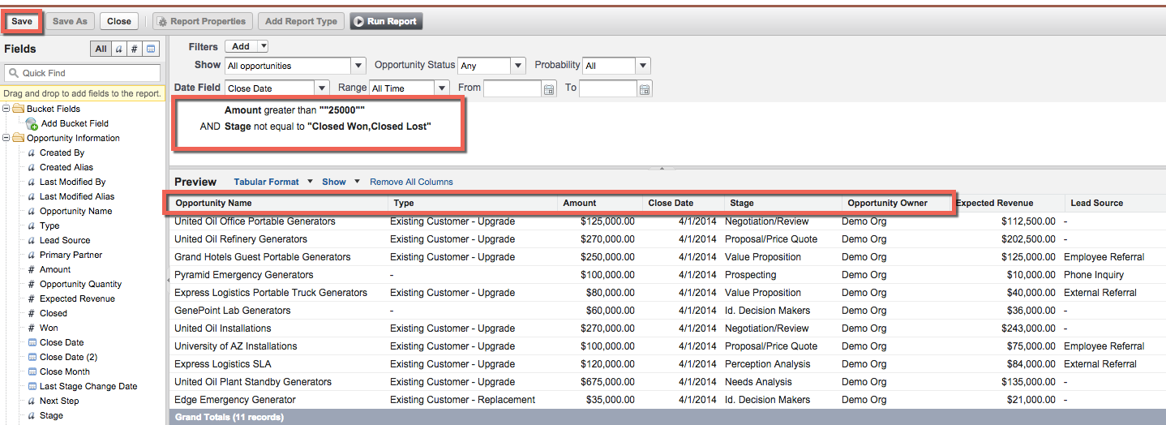This screenshot has width=1166, height=425.
Task: Open the Show opportunities dropdown
Action: click(358, 66)
